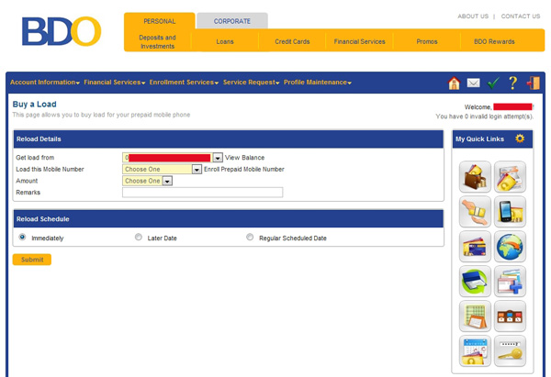This screenshot has width=551, height=377.
Task: Switch to the CORPORATE tab
Action: coord(232,21)
